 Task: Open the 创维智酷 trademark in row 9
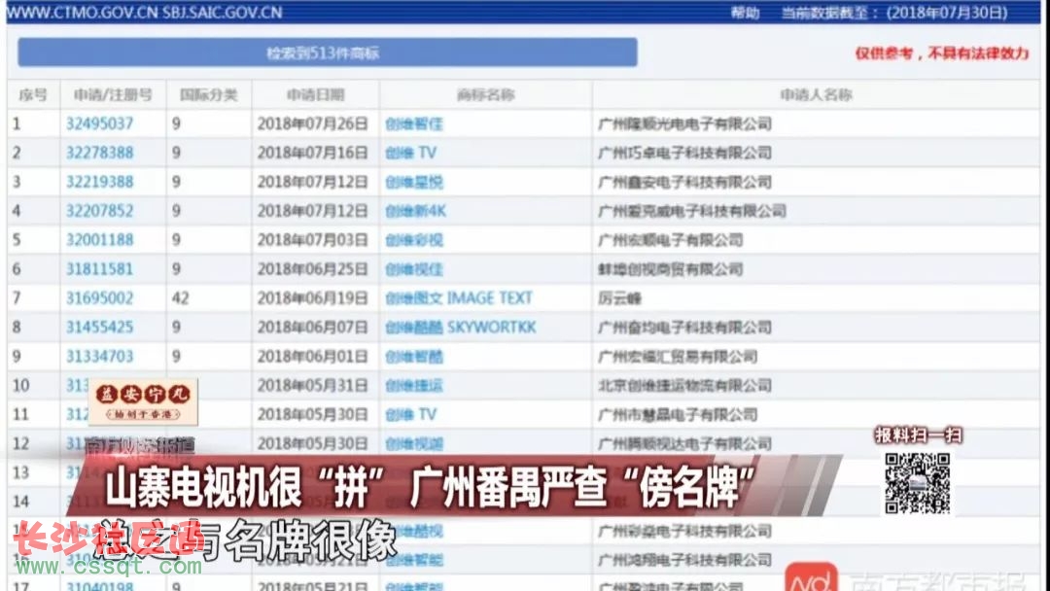point(414,356)
